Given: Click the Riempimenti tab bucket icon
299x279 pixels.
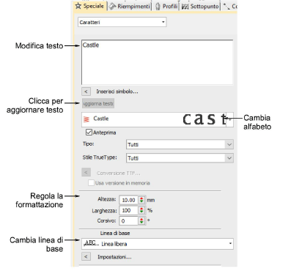Looking at the screenshot, I should pos(112,7).
